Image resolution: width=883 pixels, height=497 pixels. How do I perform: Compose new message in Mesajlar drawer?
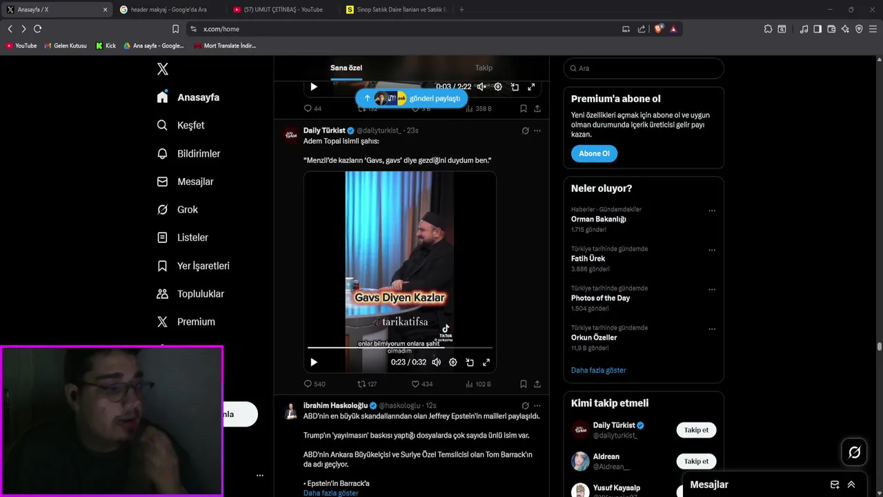(x=835, y=485)
